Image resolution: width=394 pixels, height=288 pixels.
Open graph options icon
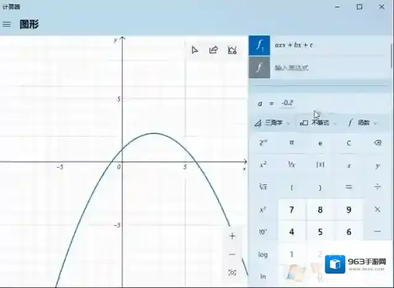coord(232,51)
